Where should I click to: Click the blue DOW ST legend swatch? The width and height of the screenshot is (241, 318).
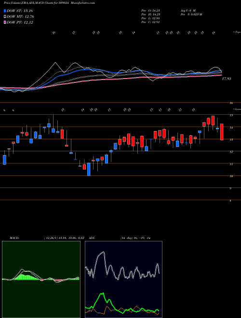[5, 11]
